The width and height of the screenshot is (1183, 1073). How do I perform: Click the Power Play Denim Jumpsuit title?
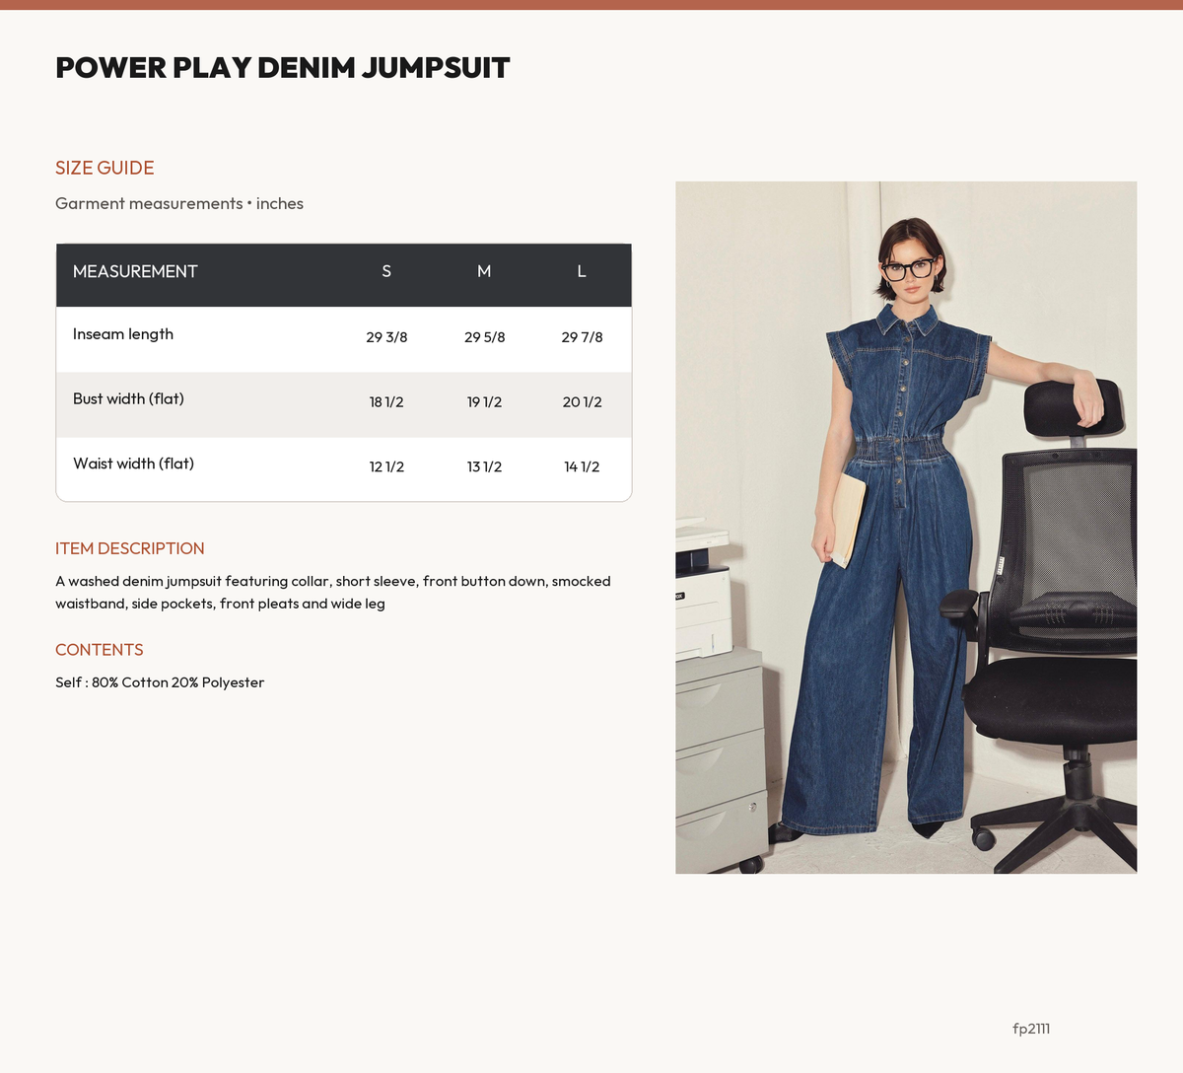click(x=283, y=68)
